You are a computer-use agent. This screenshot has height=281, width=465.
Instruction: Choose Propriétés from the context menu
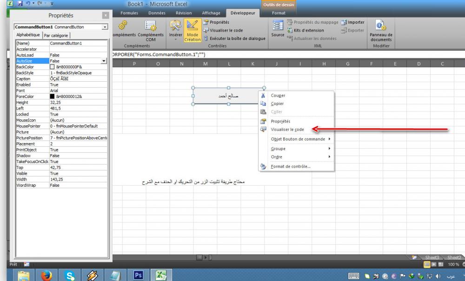[x=296, y=121]
